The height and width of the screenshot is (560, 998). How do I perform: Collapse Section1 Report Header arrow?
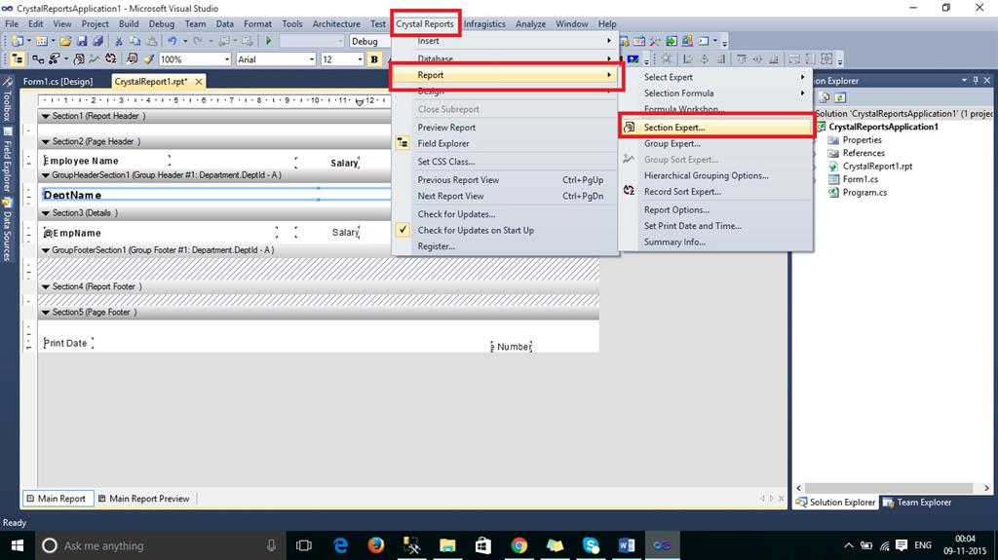[x=46, y=117]
